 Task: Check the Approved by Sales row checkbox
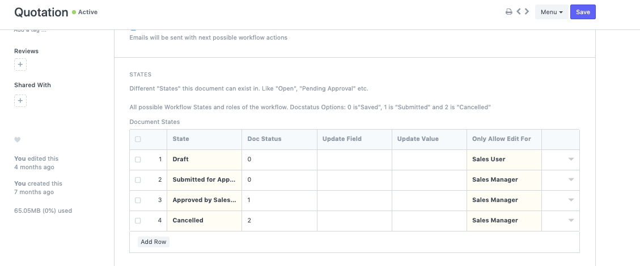[x=138, y=200]
